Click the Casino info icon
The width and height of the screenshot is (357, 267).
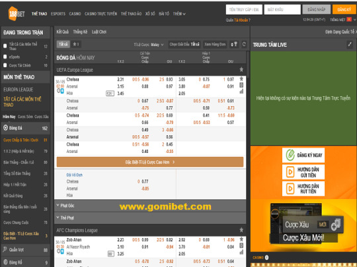[266, 258]
